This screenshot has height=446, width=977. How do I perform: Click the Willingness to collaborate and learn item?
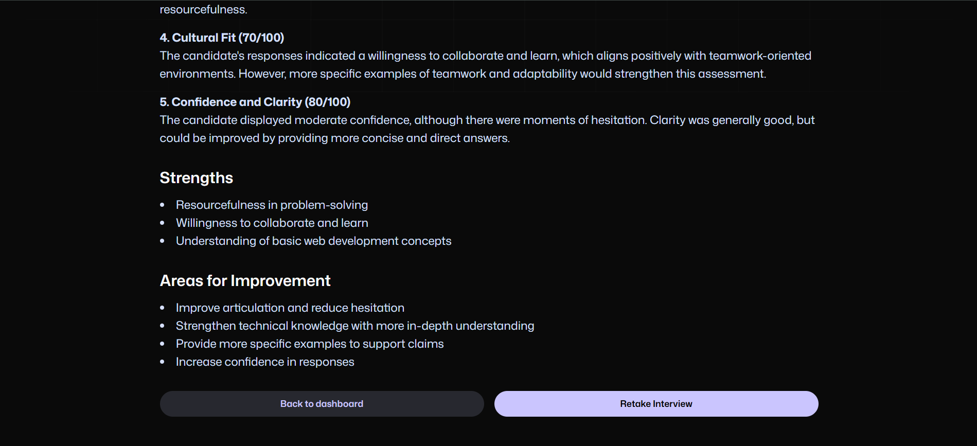pyautogui.click(x=272, y=223)
